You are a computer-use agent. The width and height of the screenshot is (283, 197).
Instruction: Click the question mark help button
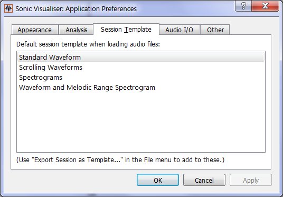coord(243,6)
